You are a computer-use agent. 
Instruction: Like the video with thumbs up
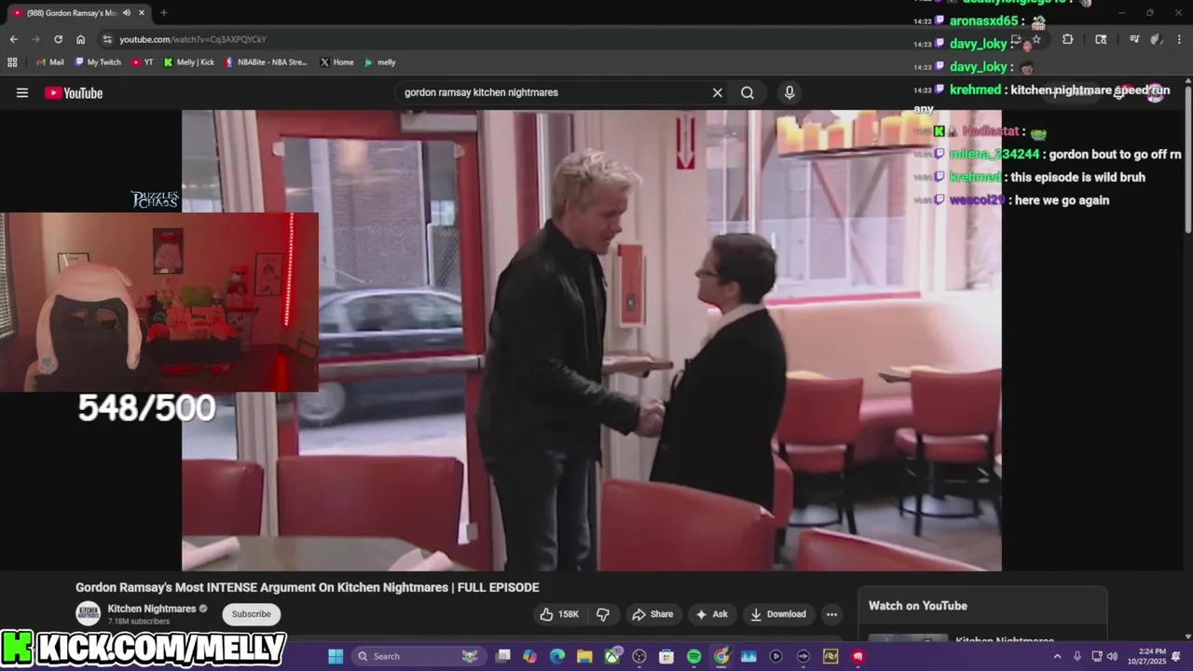click(560, 614)
